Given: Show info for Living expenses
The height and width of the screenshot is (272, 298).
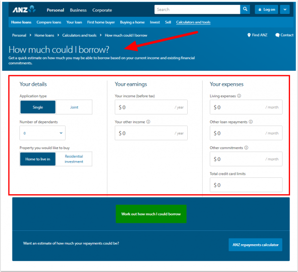Looking at the screenshot, I should coord(239,96).
